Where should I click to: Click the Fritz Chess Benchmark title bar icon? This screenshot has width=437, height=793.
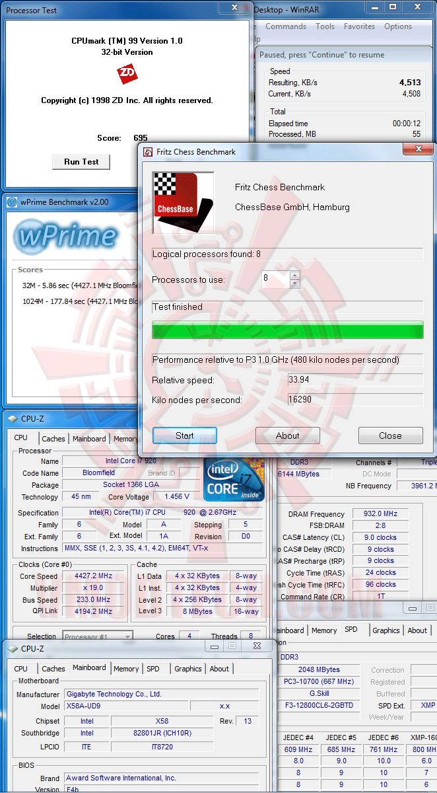148,151
